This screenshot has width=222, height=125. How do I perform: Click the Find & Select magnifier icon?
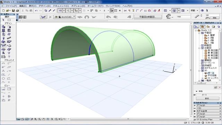(x=46, y=11)
